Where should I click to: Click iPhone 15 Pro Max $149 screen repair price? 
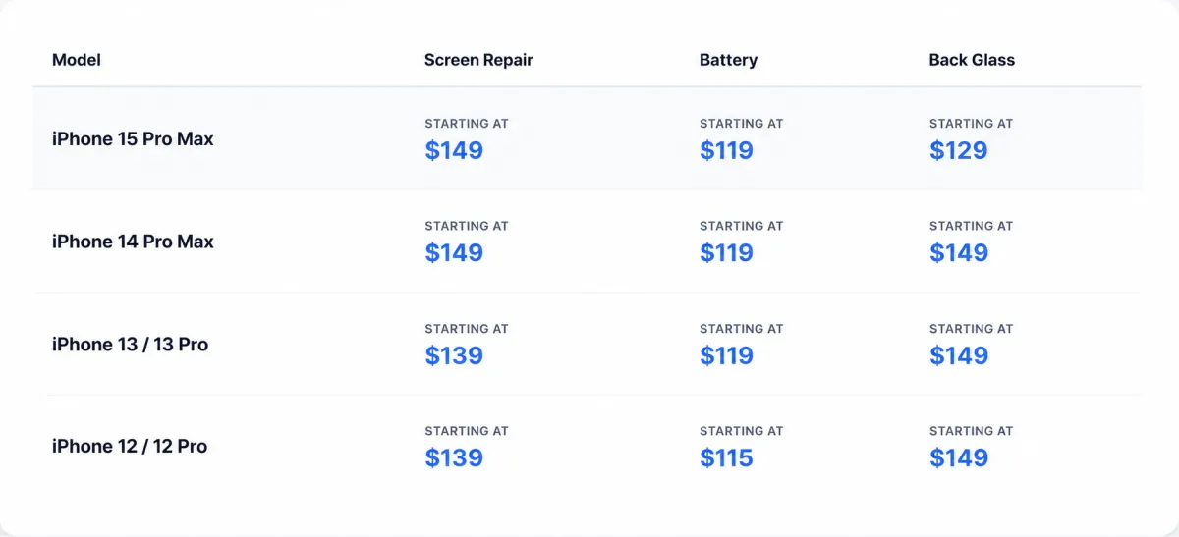pyautogui.click(x=454, y=150)
